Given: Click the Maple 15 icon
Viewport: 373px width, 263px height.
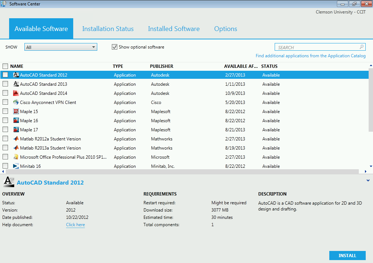Looking at the screenshot, I should (x=16, y=111).
